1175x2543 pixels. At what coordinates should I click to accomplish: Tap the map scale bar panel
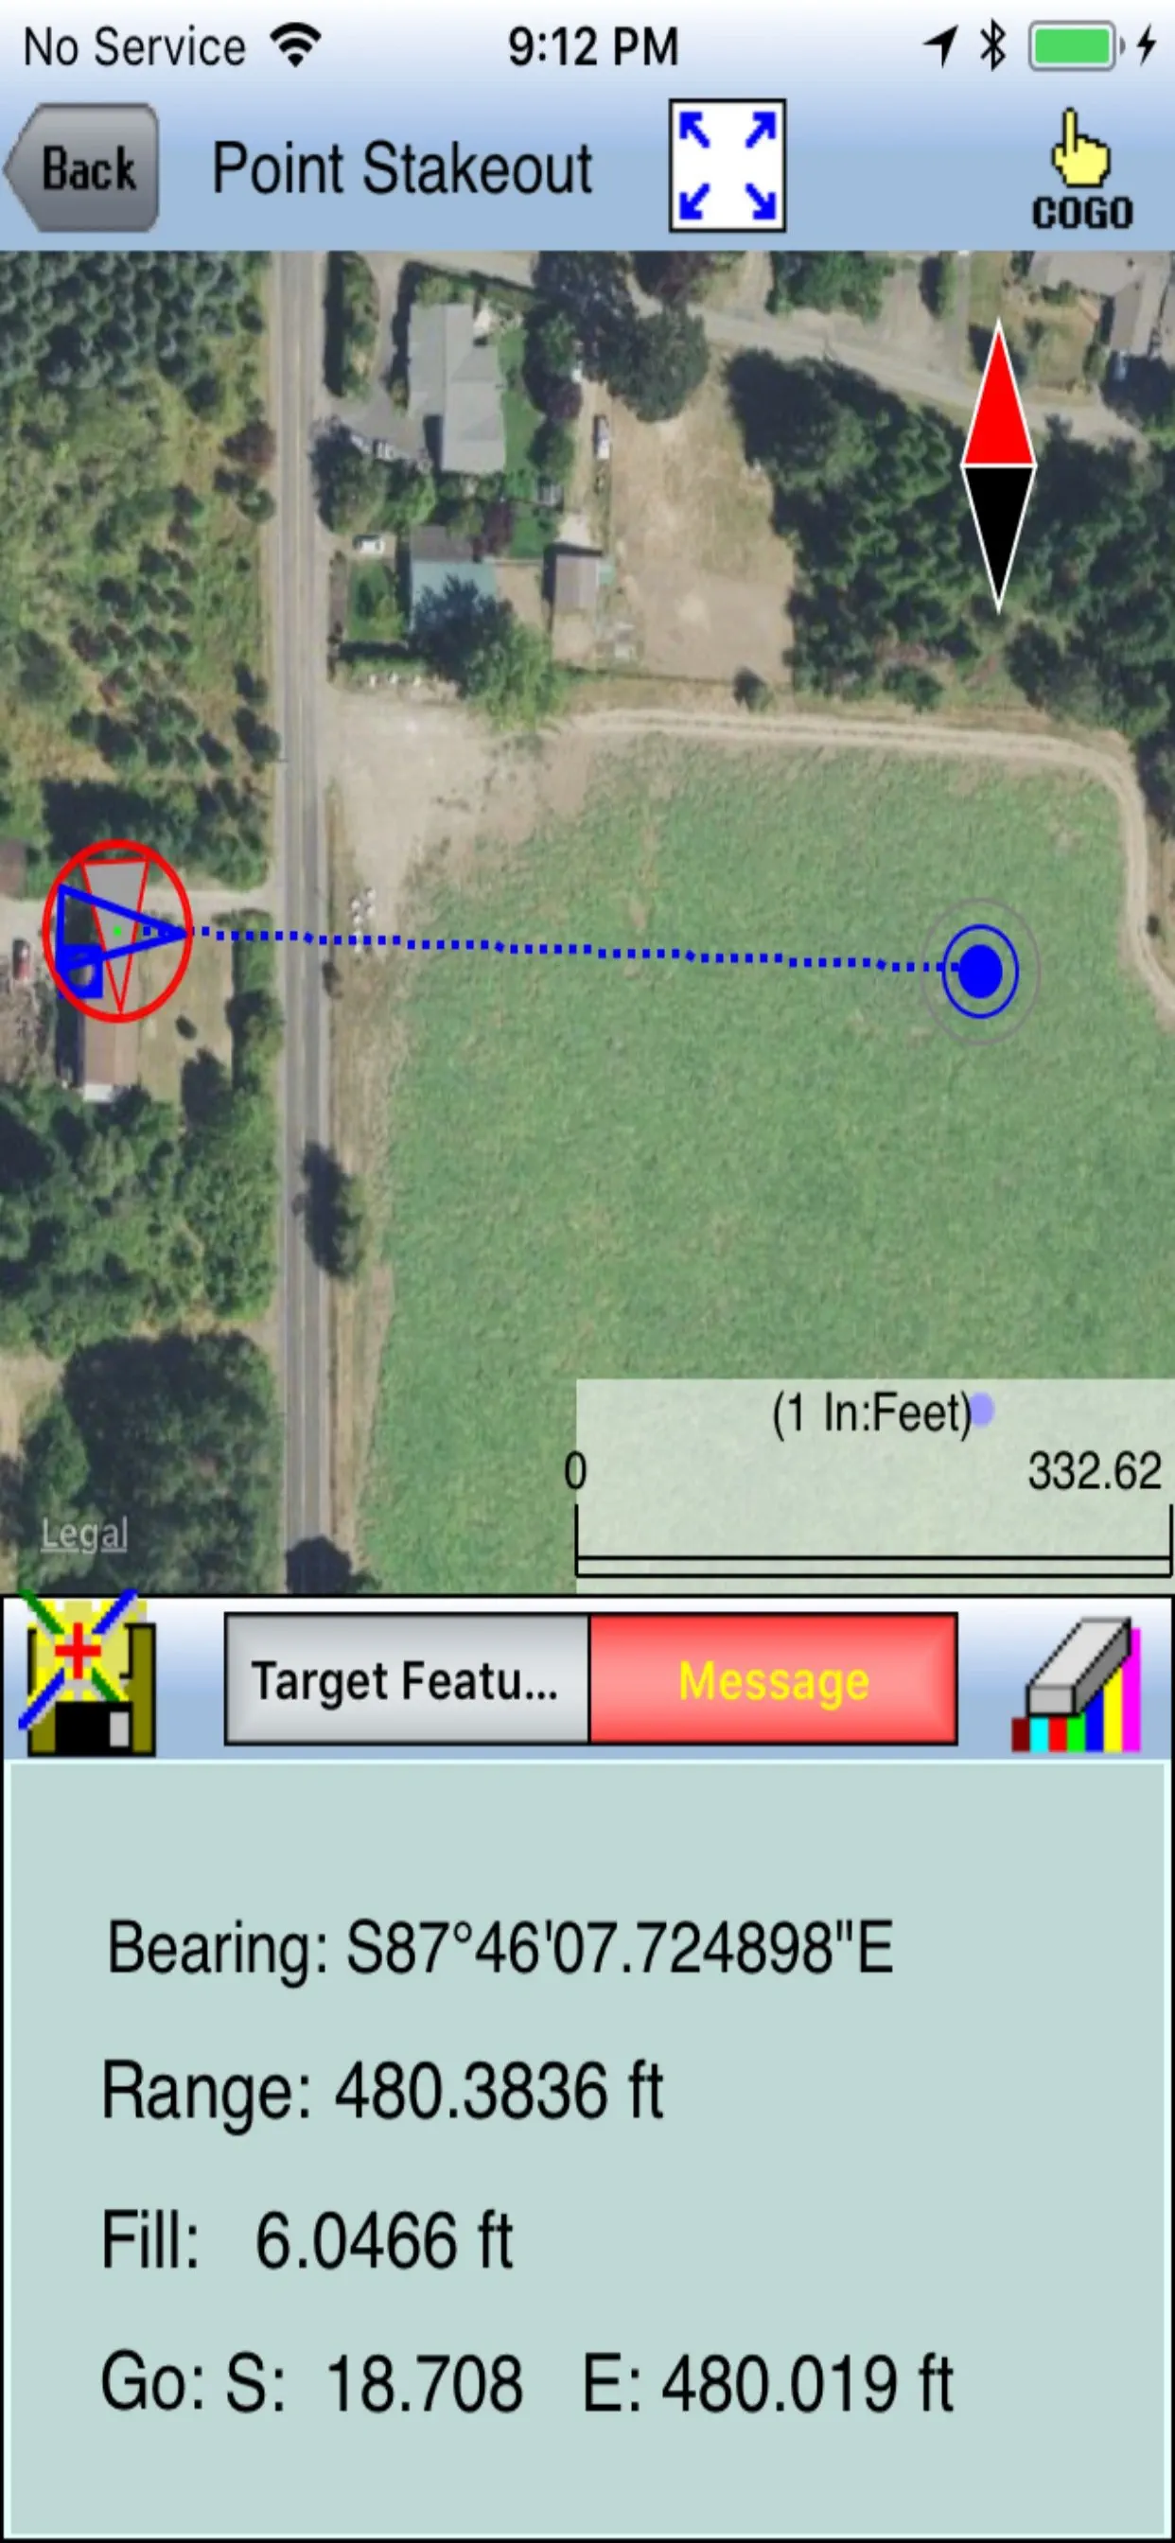[x=875, y=1484]
